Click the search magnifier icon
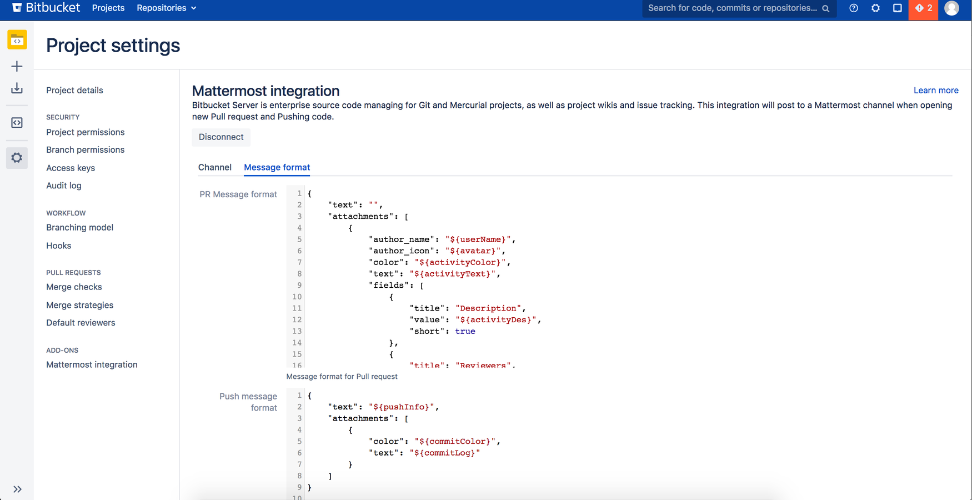 tap(826, 8)
